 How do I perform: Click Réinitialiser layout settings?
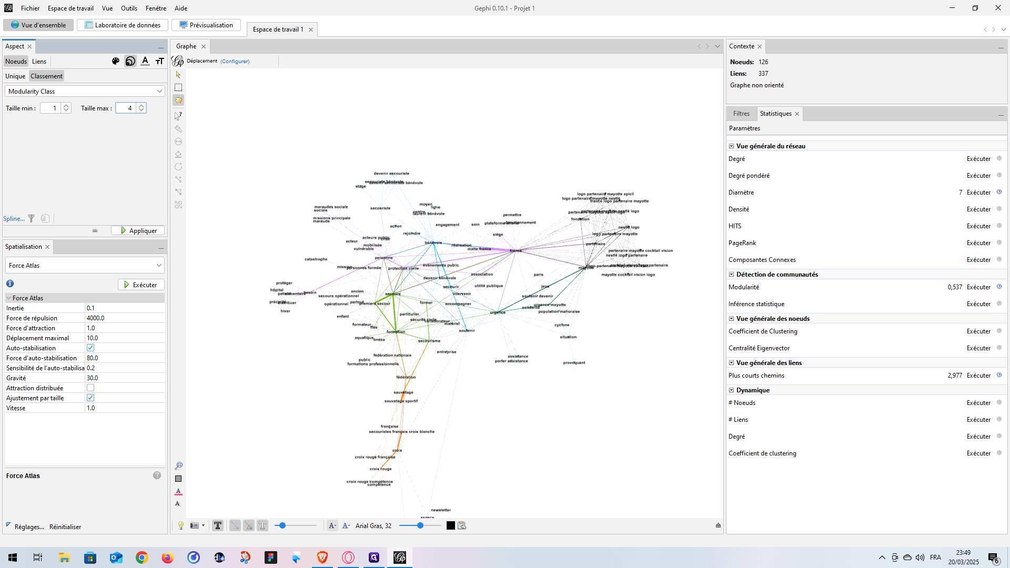point(65,527)
